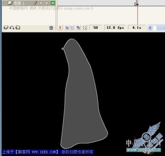Click the 12.0 fps frame rate field
Screen dimensions: 165x156
tap(115, 27)
